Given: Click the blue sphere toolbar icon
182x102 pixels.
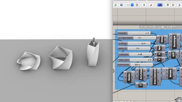Looking at the screenshot, I should click(179, 5).
